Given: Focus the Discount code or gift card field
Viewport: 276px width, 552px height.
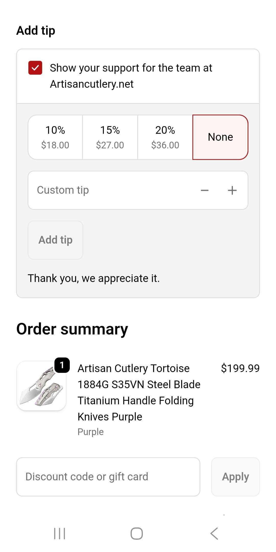Looking at the screenshot, I should 108,477.
